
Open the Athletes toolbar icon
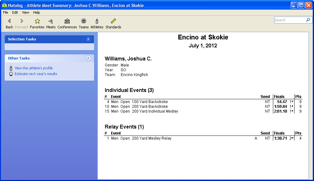pos(97,21)
